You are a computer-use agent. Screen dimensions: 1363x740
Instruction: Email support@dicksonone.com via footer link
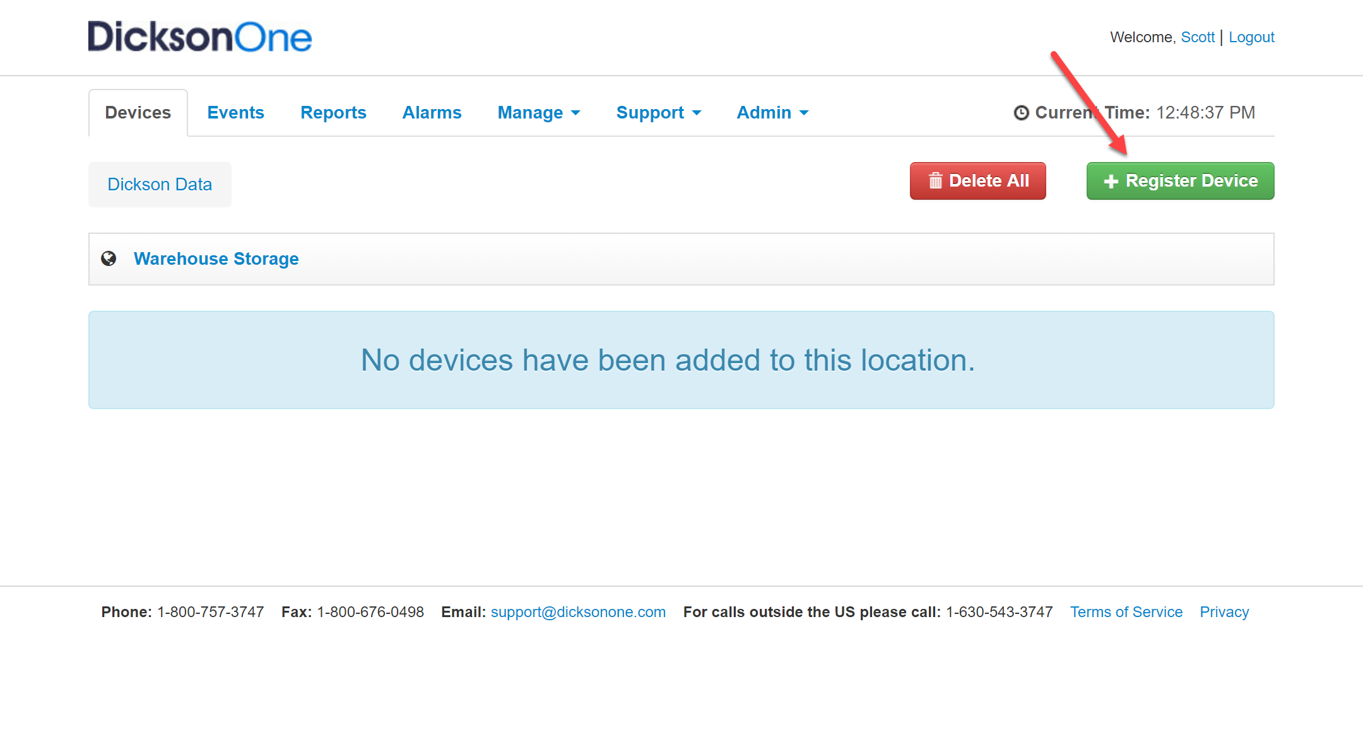578,612
